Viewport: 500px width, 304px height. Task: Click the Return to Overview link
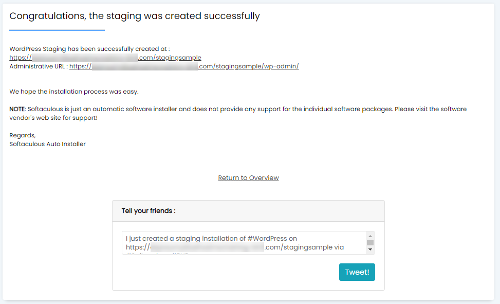(x=248, y=178)
